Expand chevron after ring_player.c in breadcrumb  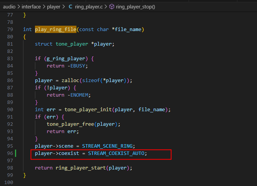tap(106, 7)
